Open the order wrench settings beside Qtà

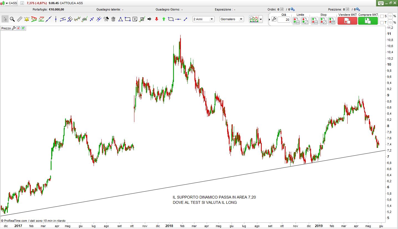(274, 19)
